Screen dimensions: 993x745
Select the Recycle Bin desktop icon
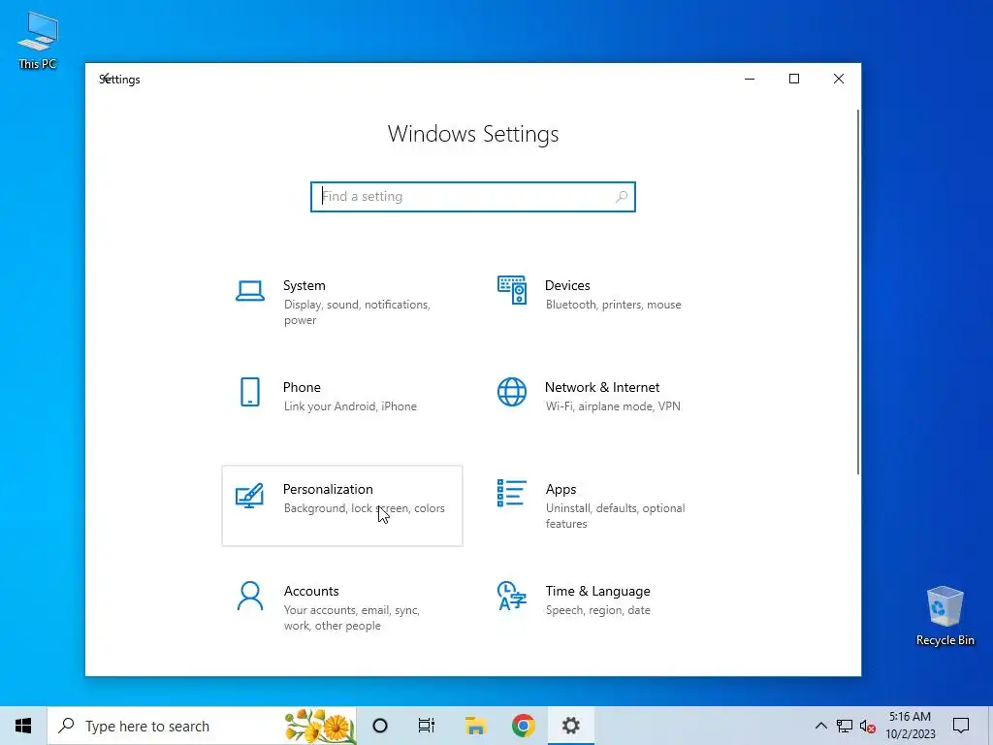tap(945, 616)
